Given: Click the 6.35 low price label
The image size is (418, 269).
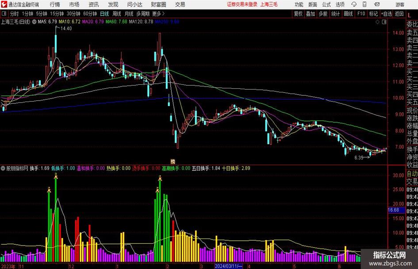Looking at the screenshot, I should coord(359,158).
